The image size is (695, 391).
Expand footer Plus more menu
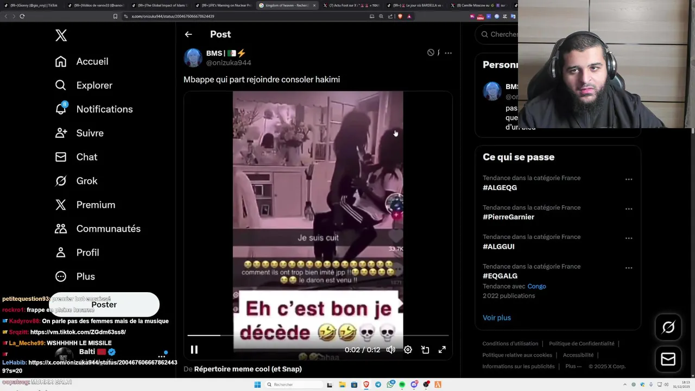tap(572, 367)
